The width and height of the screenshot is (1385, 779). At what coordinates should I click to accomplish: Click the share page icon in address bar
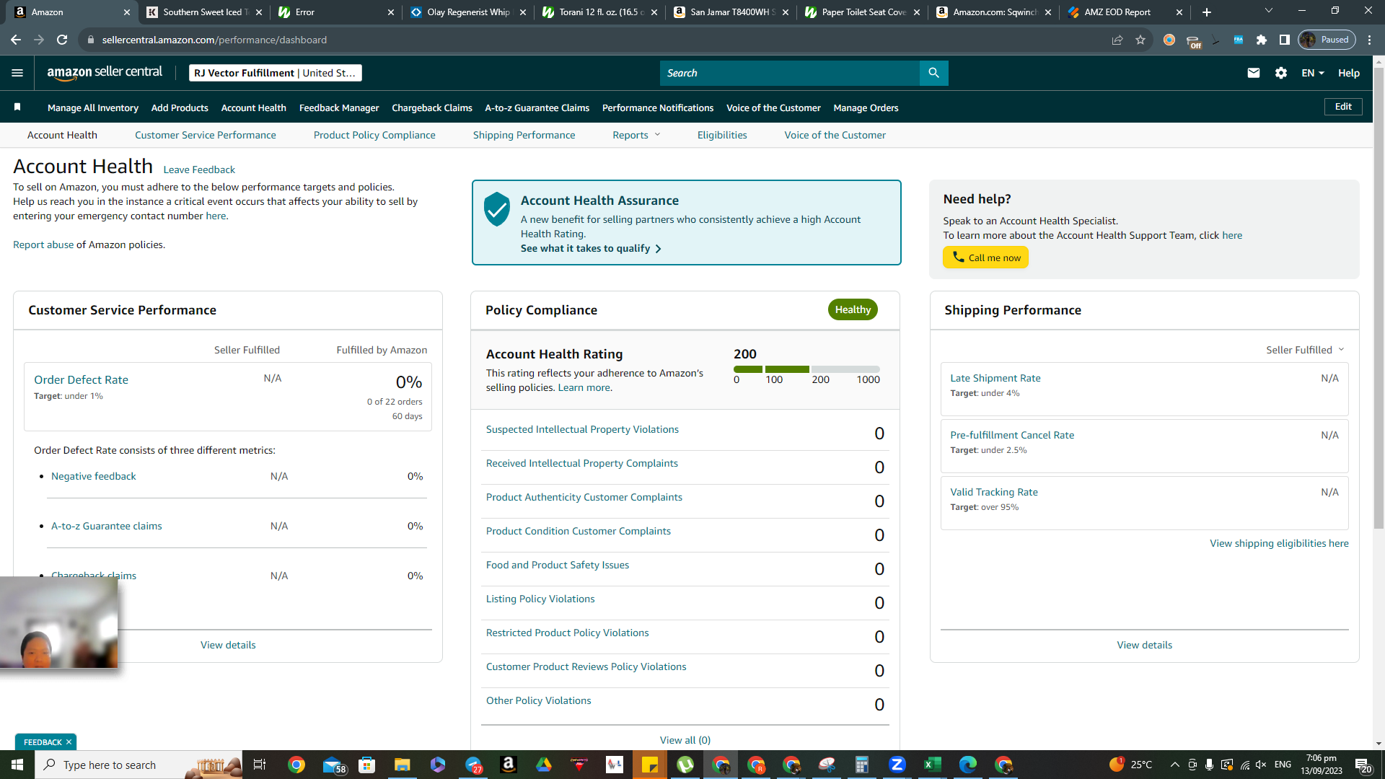pos(1117,40)
